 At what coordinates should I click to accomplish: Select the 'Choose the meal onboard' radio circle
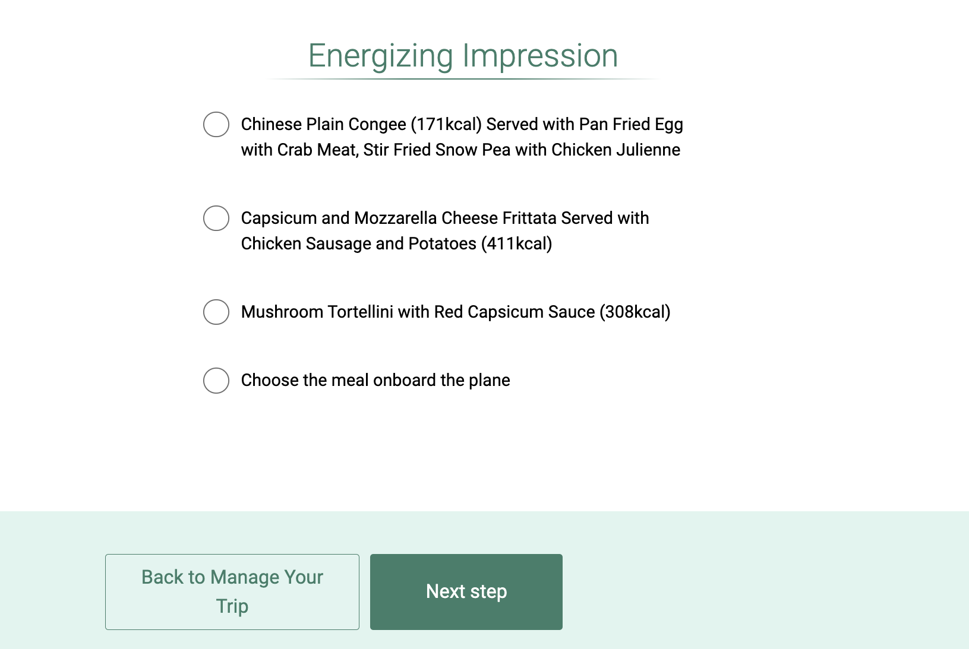pos(216,380)
